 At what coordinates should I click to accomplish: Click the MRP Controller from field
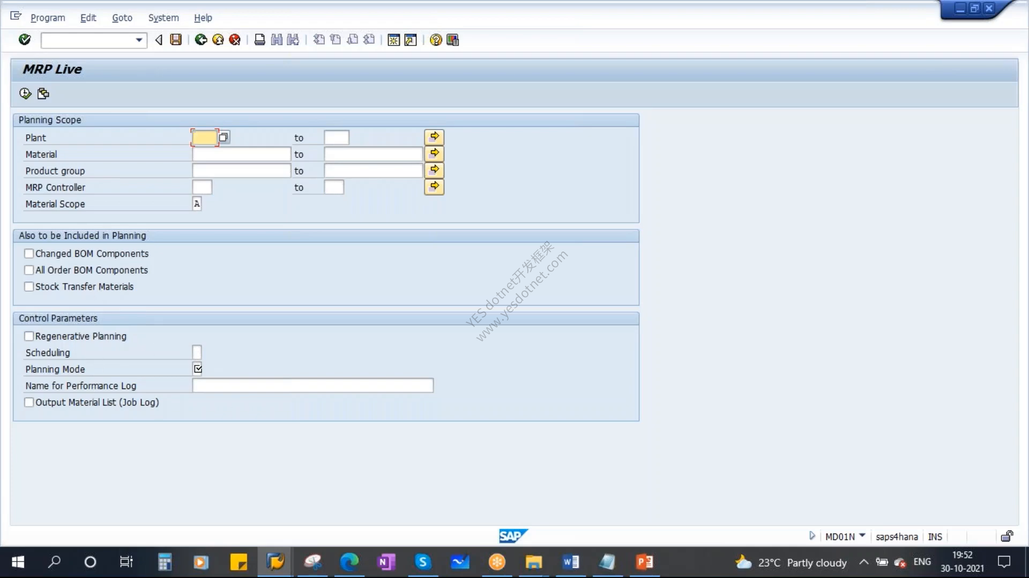coord(202,187)
